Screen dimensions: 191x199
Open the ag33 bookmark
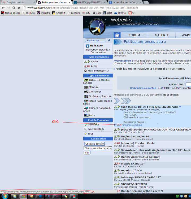tap(97, 13)
